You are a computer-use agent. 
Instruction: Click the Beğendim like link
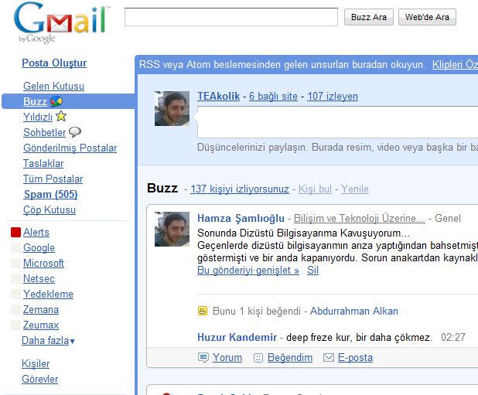[x=290, y=358]
